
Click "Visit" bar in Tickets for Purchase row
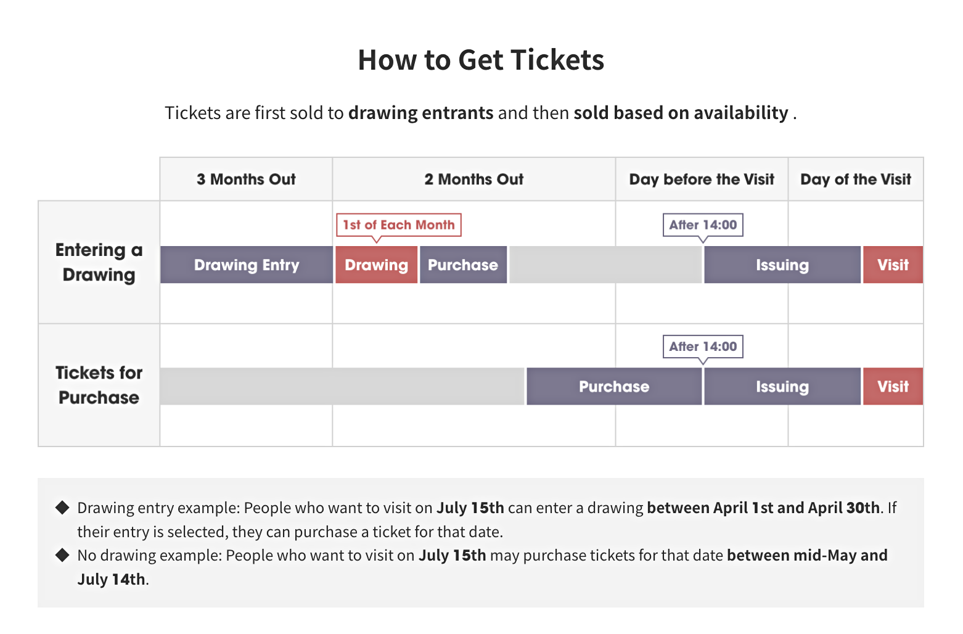[x=893, y=387]
